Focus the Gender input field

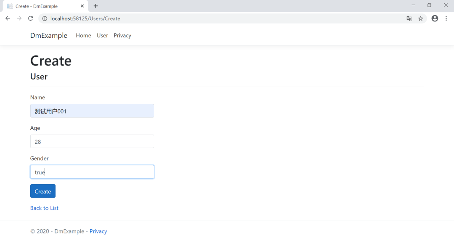(x=92, y=172)
